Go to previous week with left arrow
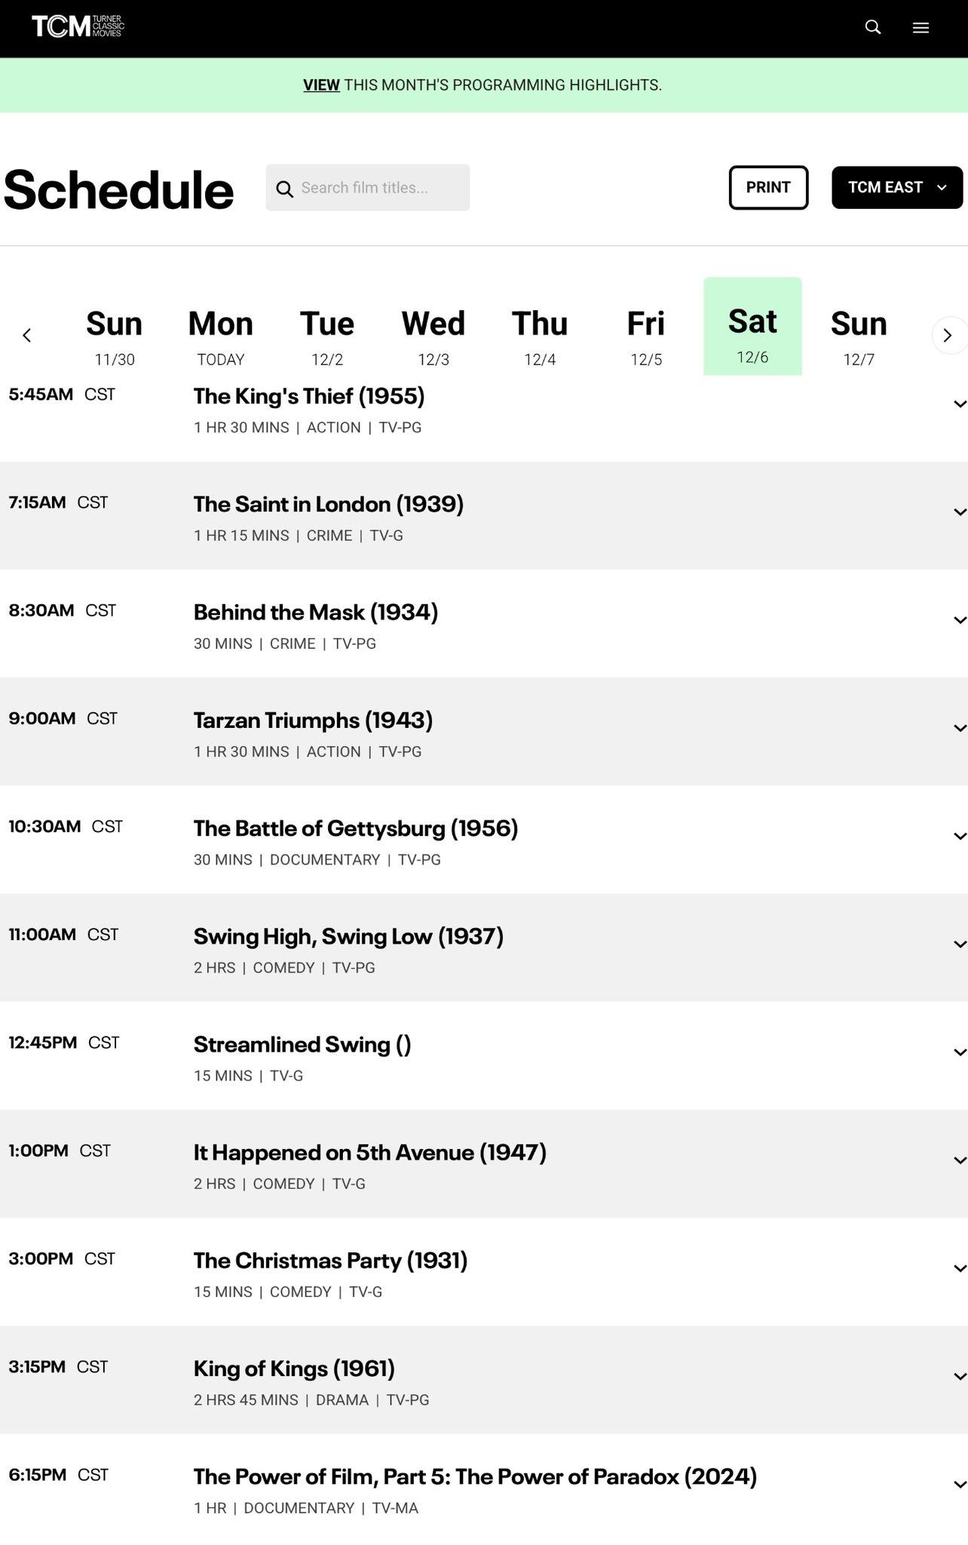This screenshot has height=1545, width=968. point(27,335)
